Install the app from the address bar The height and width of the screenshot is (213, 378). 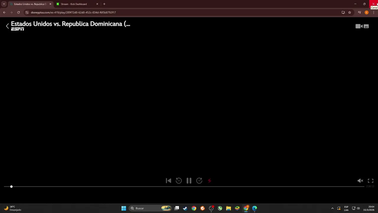tap(343, 12)
